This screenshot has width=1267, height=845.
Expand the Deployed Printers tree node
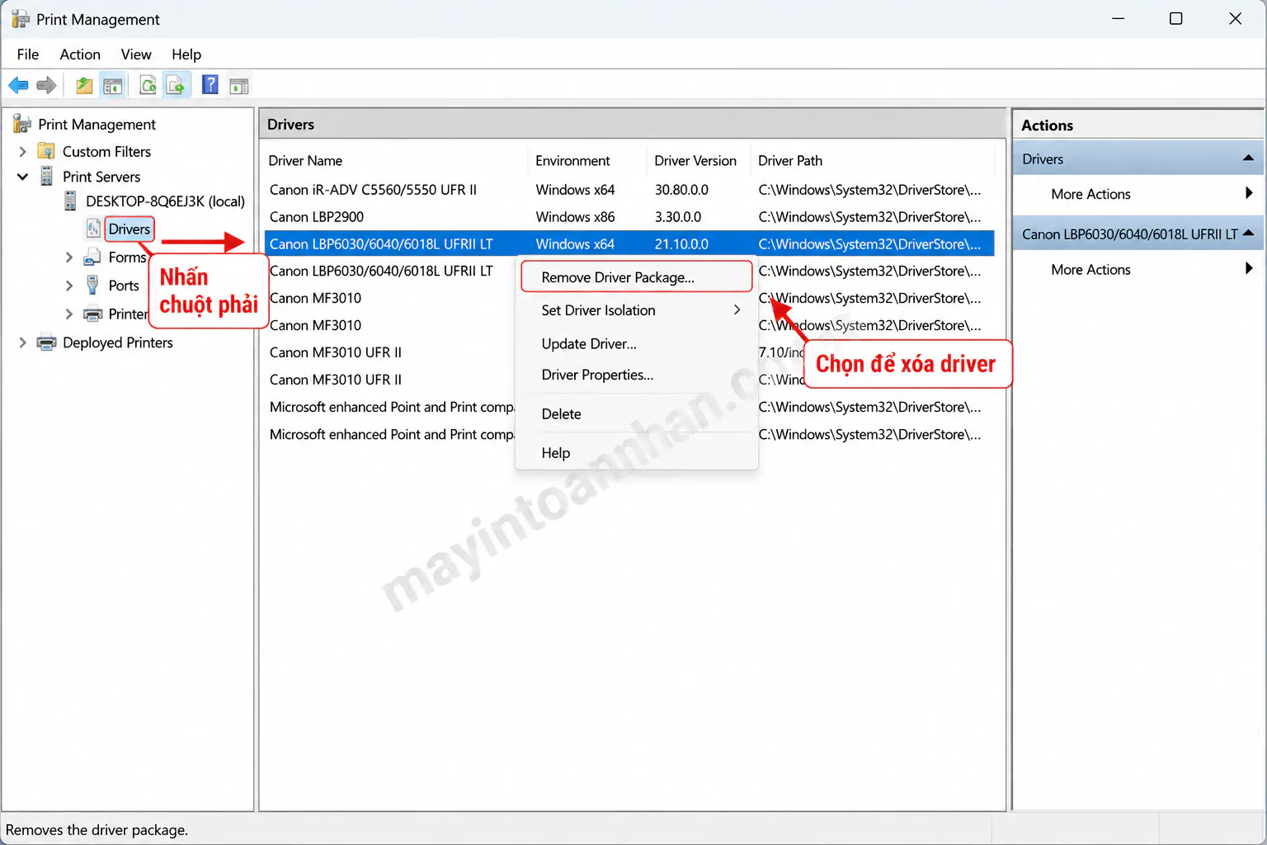pyautogui.click(x=22, y=342)
